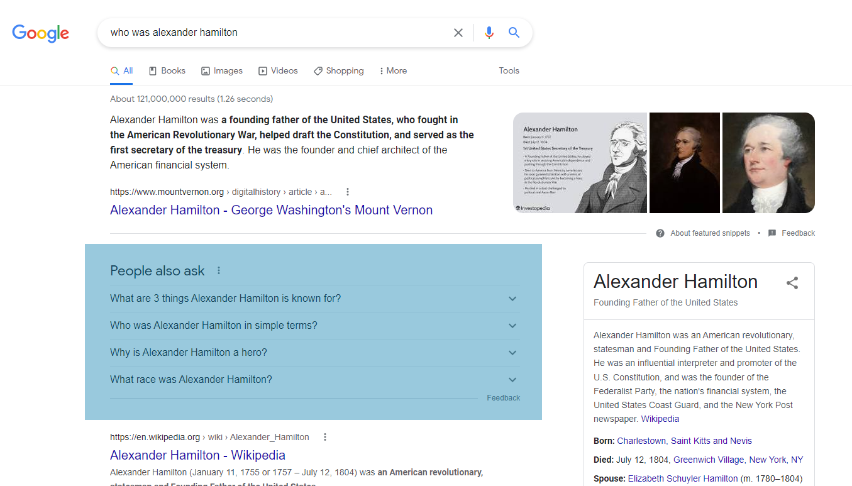Screen dimensions: 852x486
Task: Expand "What race was Alexander Hamilton?"
Action: coord(512,380)
